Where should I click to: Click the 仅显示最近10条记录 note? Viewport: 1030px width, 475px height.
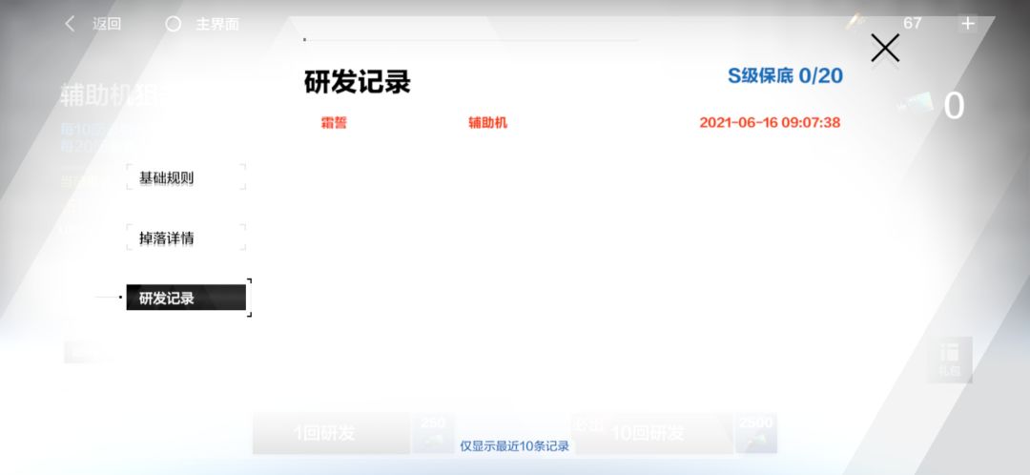[x=514, y=446]
